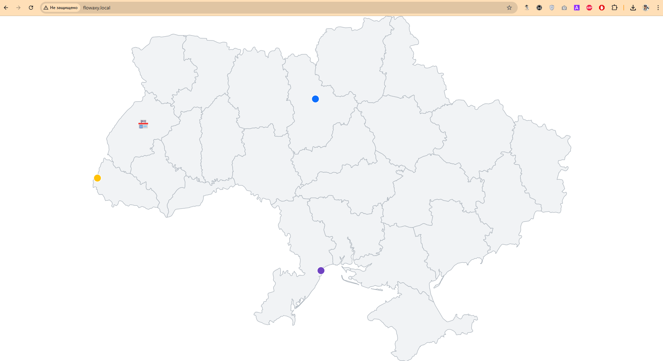Reload the flowaxy.local page
663x361 pixels.
coord(31,8)
